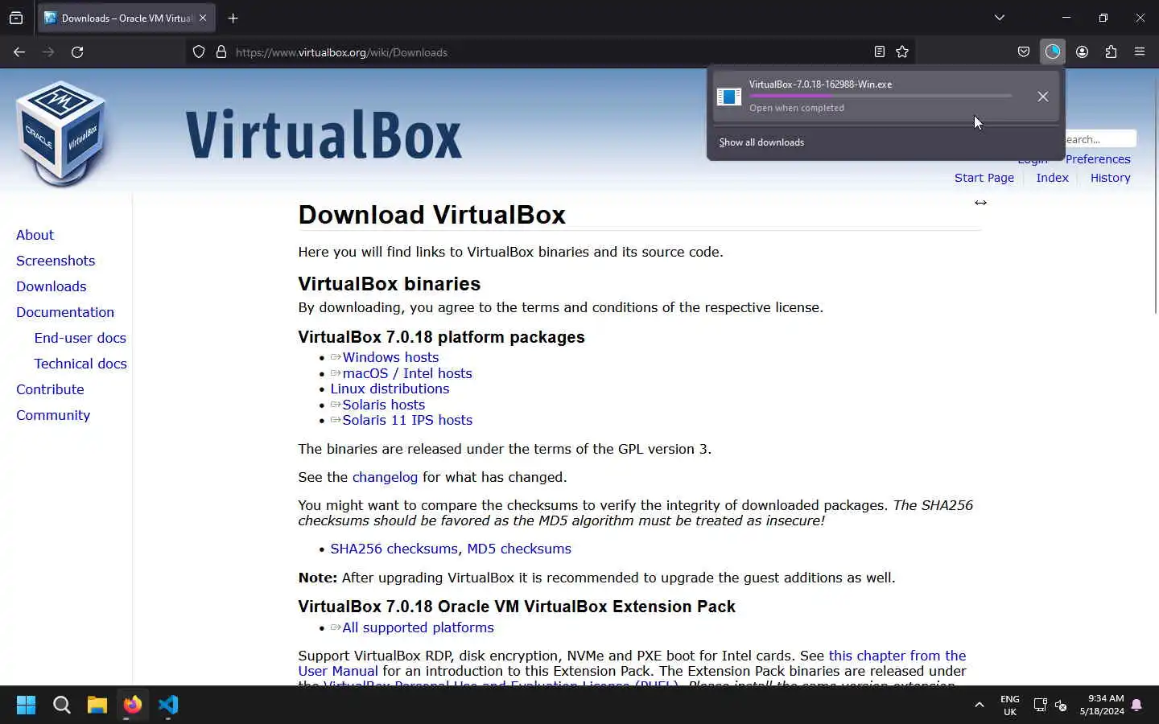Open SHA256 checksums link

tap(394, 549)
